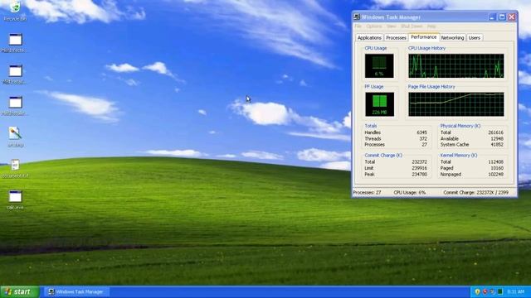Click the CPU Usage History graph
This screenshot has height=298, width=531.
pyautogui.click(x=456, y=66)
